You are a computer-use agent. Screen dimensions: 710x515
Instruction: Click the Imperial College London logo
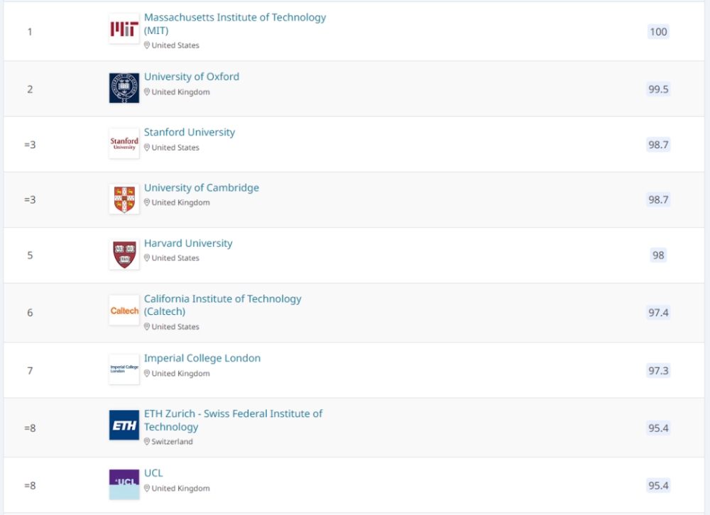124,370
